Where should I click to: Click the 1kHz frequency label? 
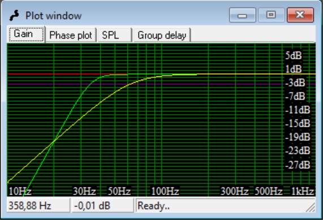pos(303,191)
